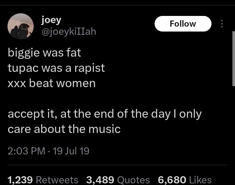Viewport: 235px width, 185px height.
Task: Click the line 'xxx beat women'
Action: 52,83
